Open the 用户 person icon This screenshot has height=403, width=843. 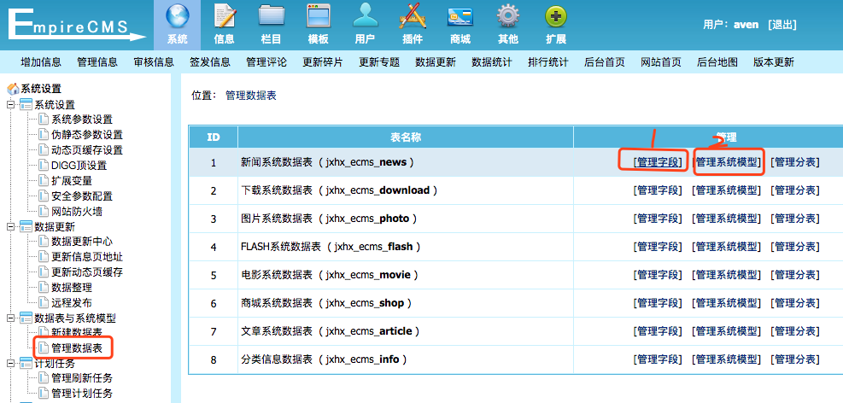[365, 17]
